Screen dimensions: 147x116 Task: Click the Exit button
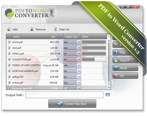point(125,76)
